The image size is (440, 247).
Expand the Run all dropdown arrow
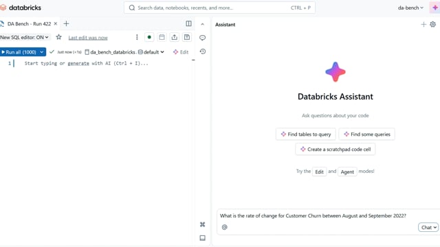[x=42, y=52]
